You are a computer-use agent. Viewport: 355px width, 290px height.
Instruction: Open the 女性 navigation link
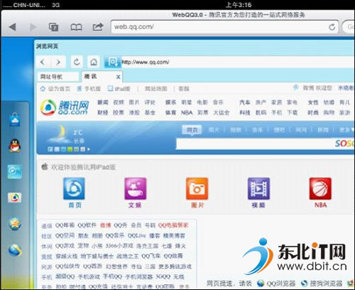pyautogui.click(x=313, y=102)
